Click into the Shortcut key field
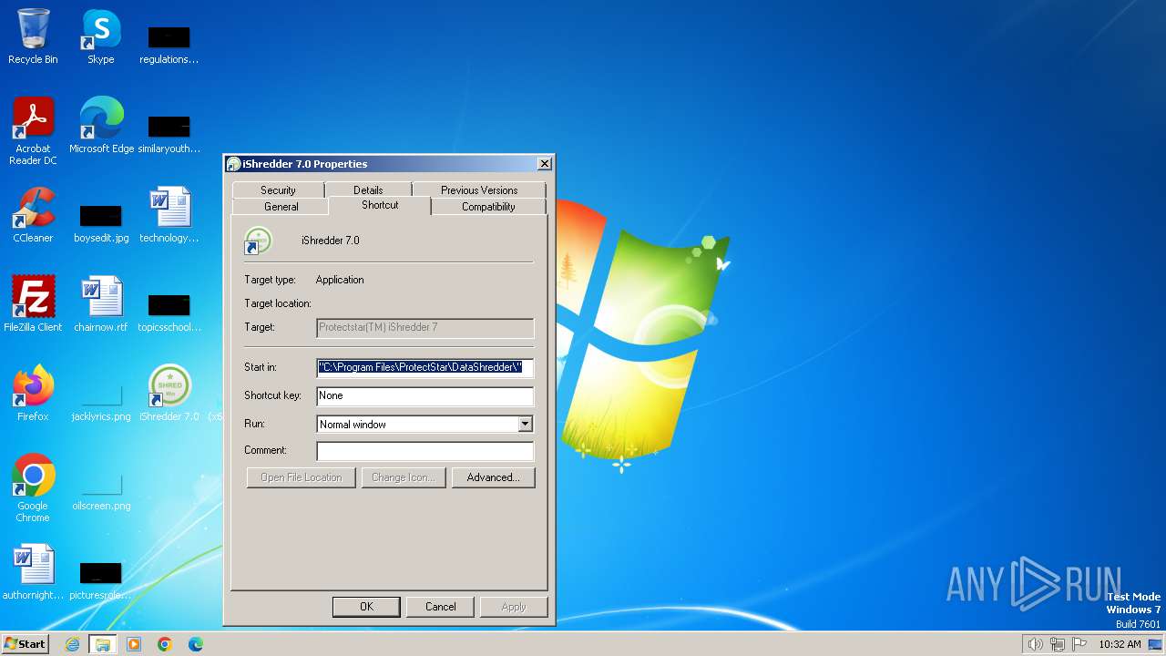The width and height of the screenshot is (1166, 656). click(x=424, y=395)
